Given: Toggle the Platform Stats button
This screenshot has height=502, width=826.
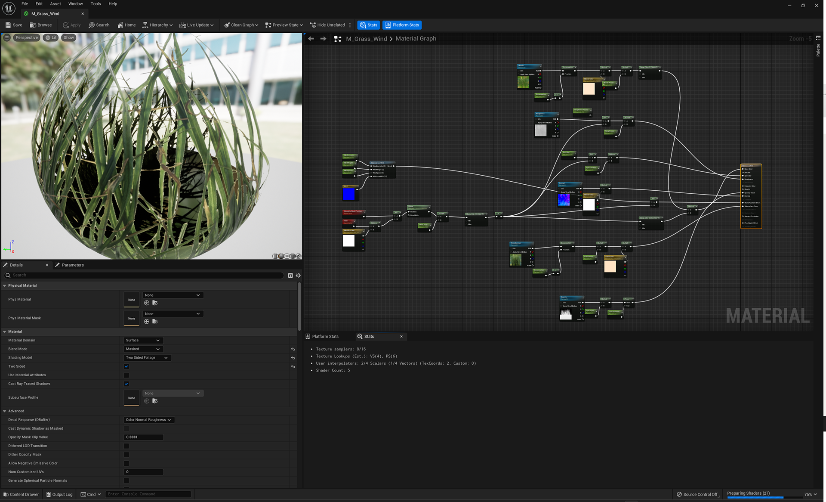Looking at the screenshot, I should tap(402, 25).
